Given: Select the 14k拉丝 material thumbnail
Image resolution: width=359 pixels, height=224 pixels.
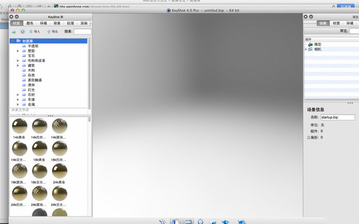Looking at the screenshot, I should click(40, 126).
